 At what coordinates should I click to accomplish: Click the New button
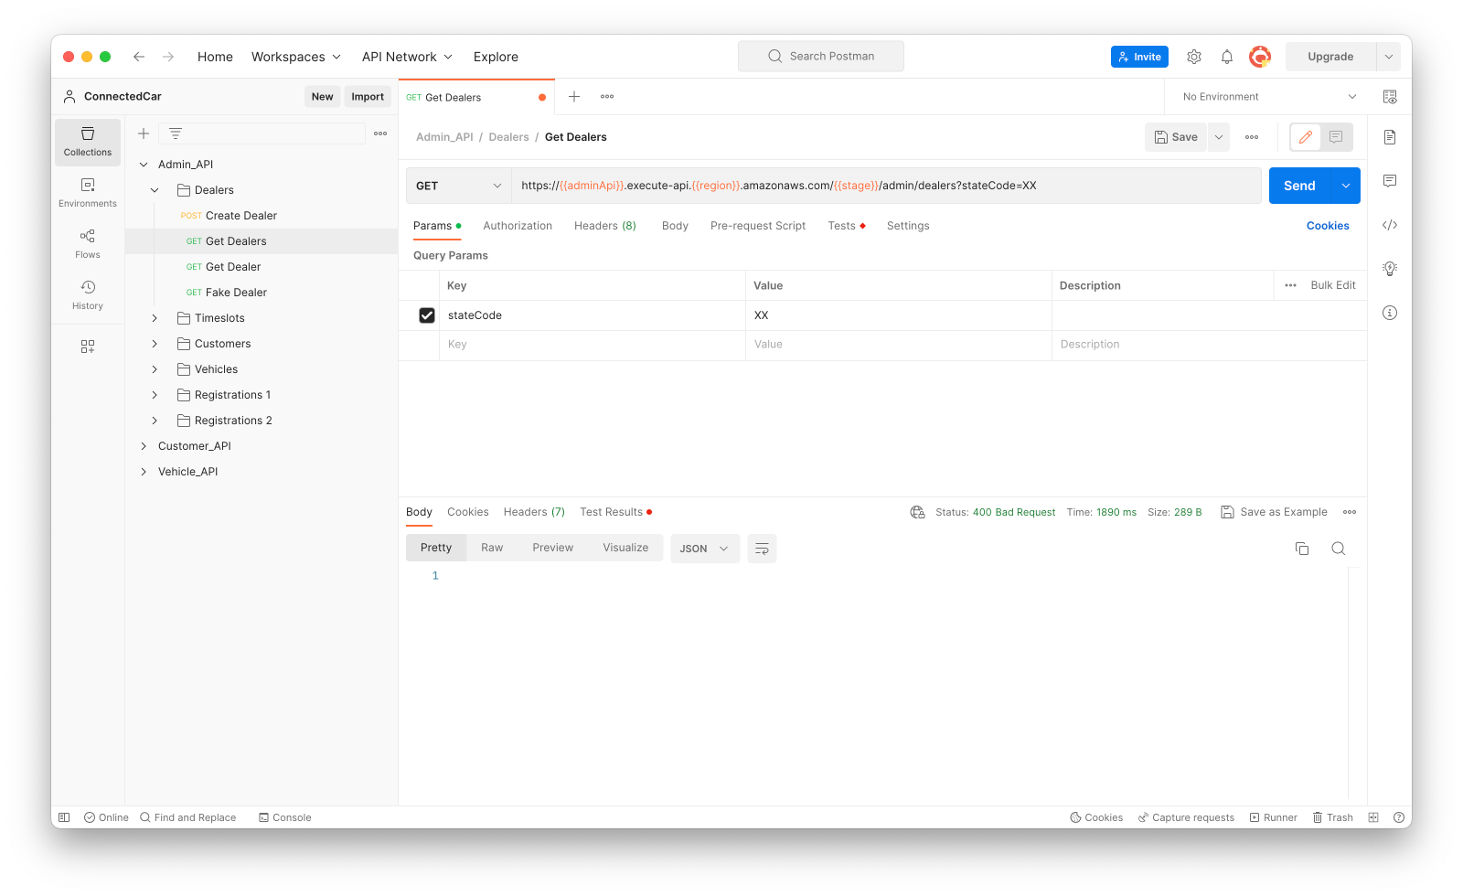point(322,97)
